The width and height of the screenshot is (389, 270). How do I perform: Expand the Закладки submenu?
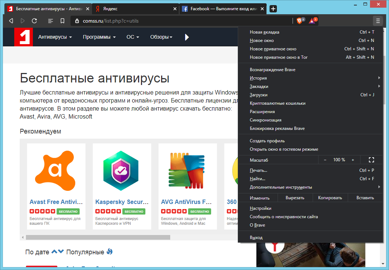(310, 86)
